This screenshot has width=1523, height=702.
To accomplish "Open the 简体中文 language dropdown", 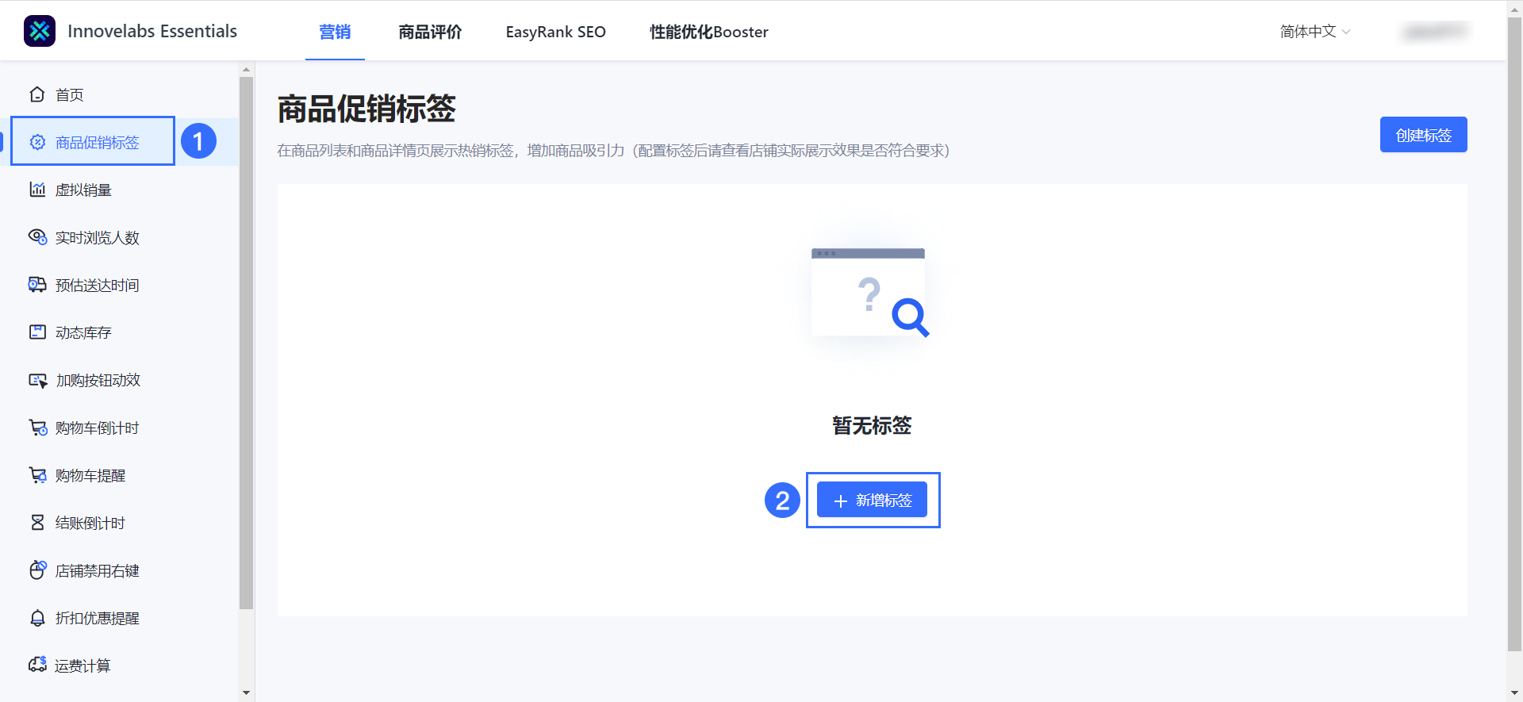I will (x=1314, y=32).
